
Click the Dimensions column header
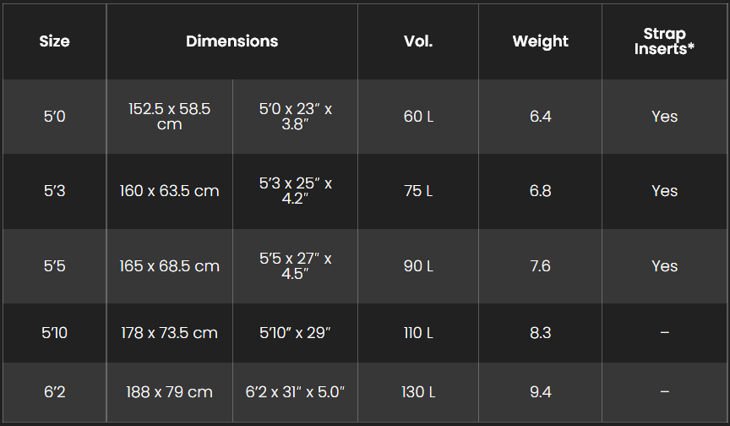coord(232,41)
